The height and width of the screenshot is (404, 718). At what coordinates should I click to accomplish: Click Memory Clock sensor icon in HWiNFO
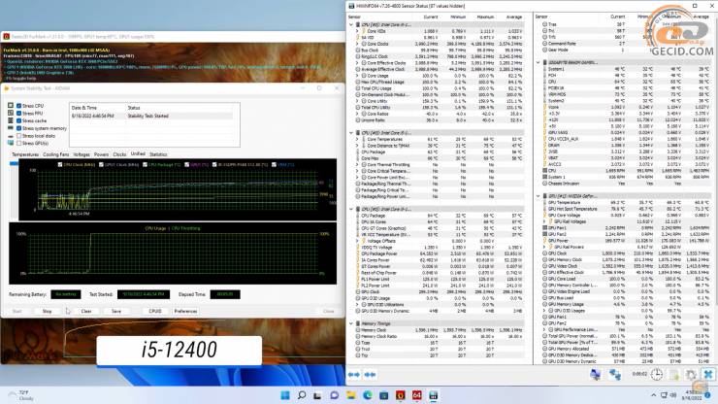coord(358,330)
